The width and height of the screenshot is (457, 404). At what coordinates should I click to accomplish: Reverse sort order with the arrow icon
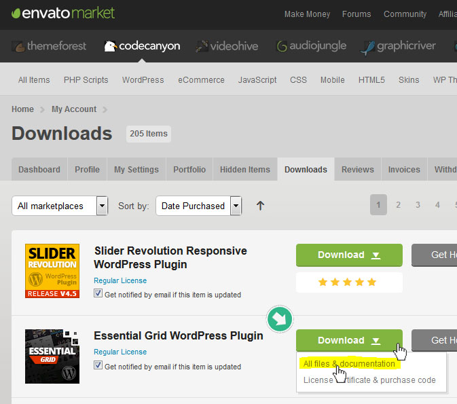(260, 206)
